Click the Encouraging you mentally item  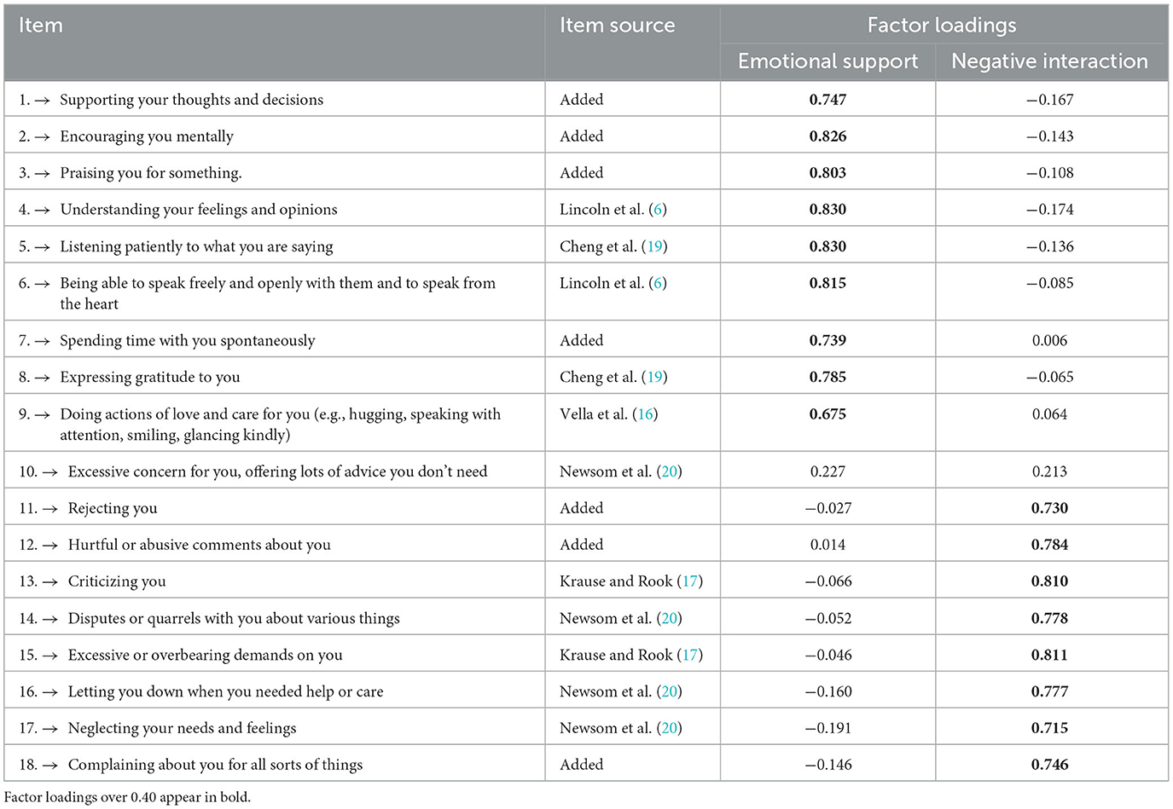[146, 136]
